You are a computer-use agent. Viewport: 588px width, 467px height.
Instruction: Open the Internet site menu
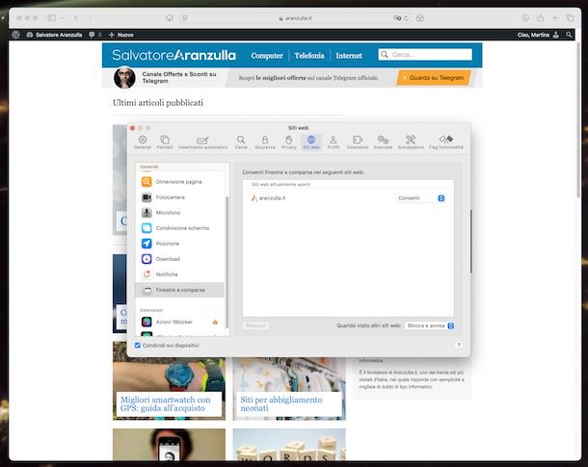click(x=349, y=56)
